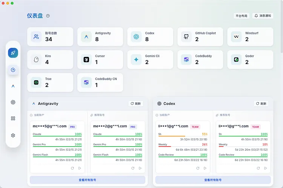
Task: Click the GitHub Copilot label text
Action: pos(206,33)
